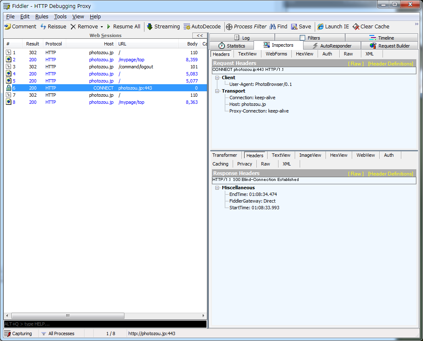Toggle AutoDecode in toolbar
This screenshot has width=423, height=341.
point(202,27)
